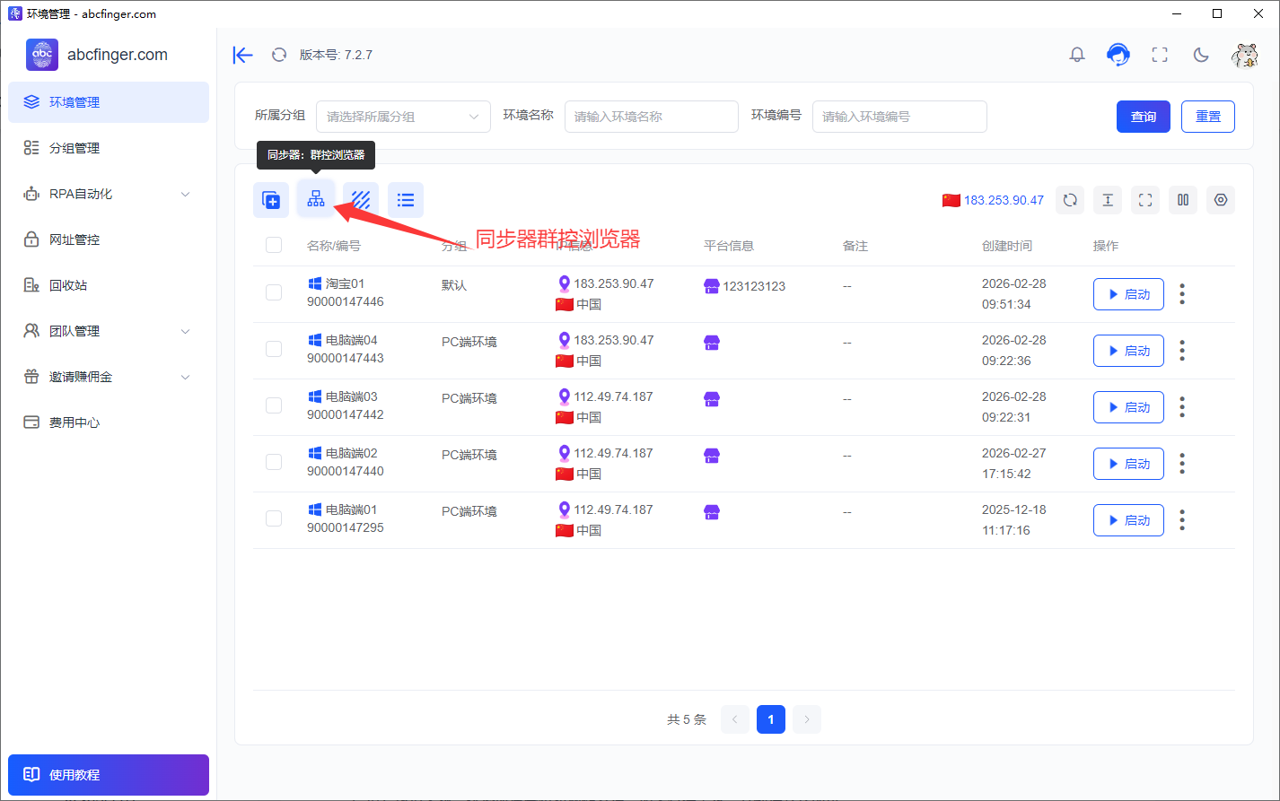Open the 所属分组 dropdown

pos(403,117)
